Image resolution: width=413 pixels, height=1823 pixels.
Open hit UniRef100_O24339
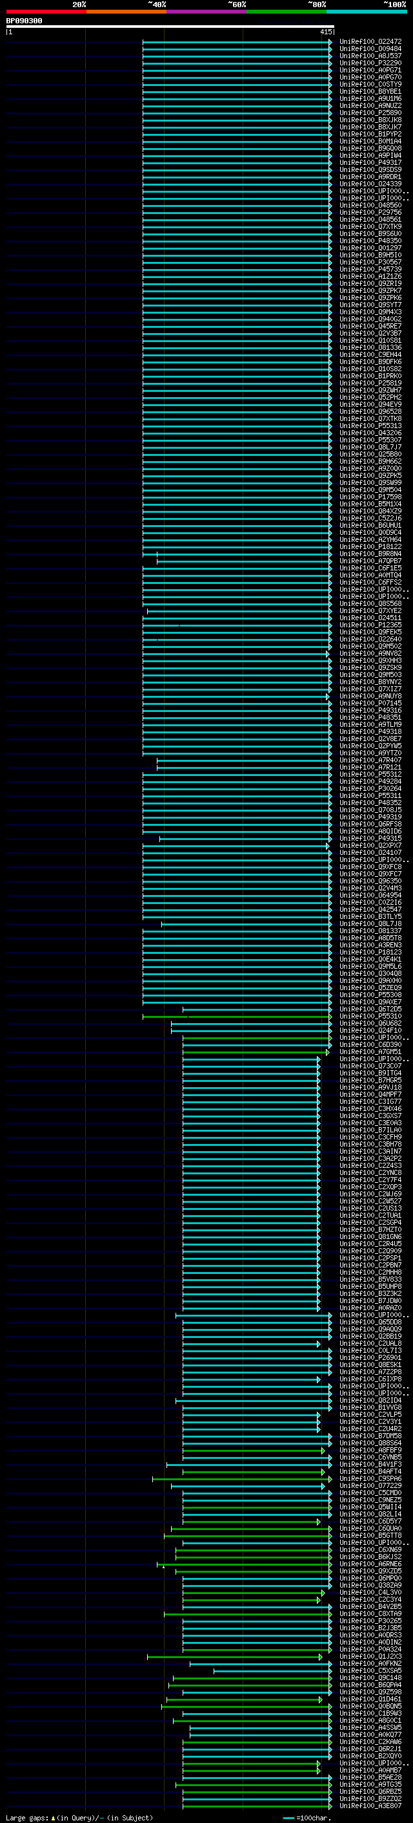point(370,184)
